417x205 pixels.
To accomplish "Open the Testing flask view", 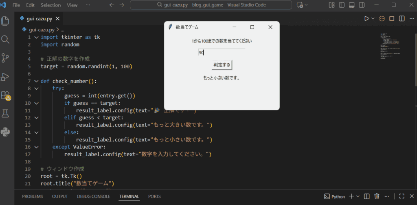I will click(6, 114).
